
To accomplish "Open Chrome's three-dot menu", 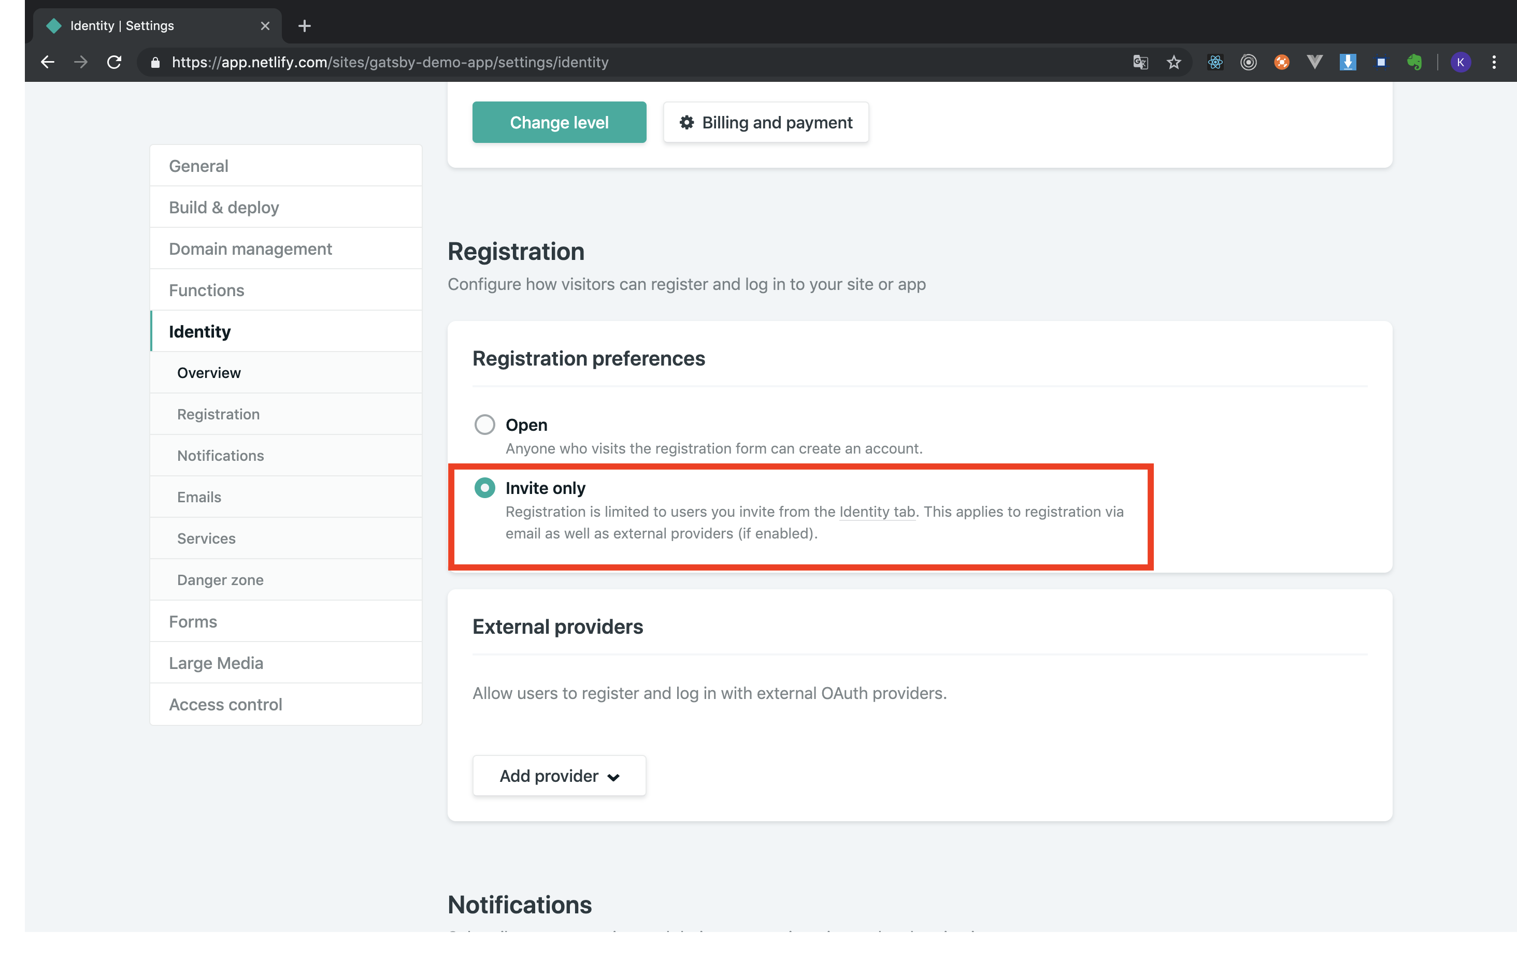I will click(1494, 62).
